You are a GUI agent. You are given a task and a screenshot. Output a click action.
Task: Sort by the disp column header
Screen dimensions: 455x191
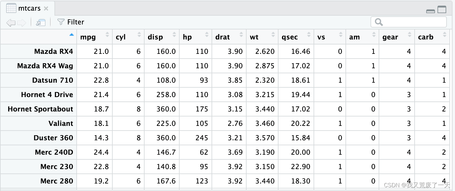(162, 37)
